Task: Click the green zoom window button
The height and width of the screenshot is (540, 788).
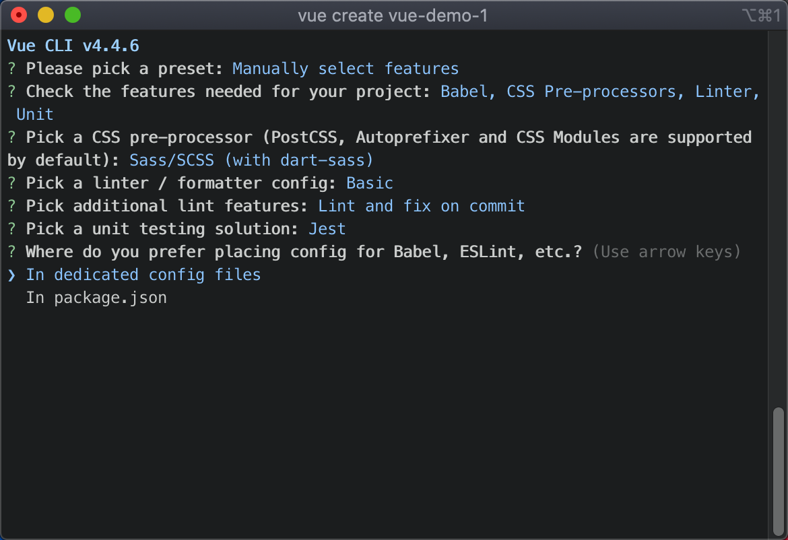Action: pyautogui.click(x=73, y=15)
